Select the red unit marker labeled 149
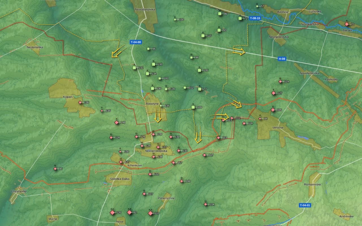This screenshot has width=362, height=226. [x=117, y=122]
